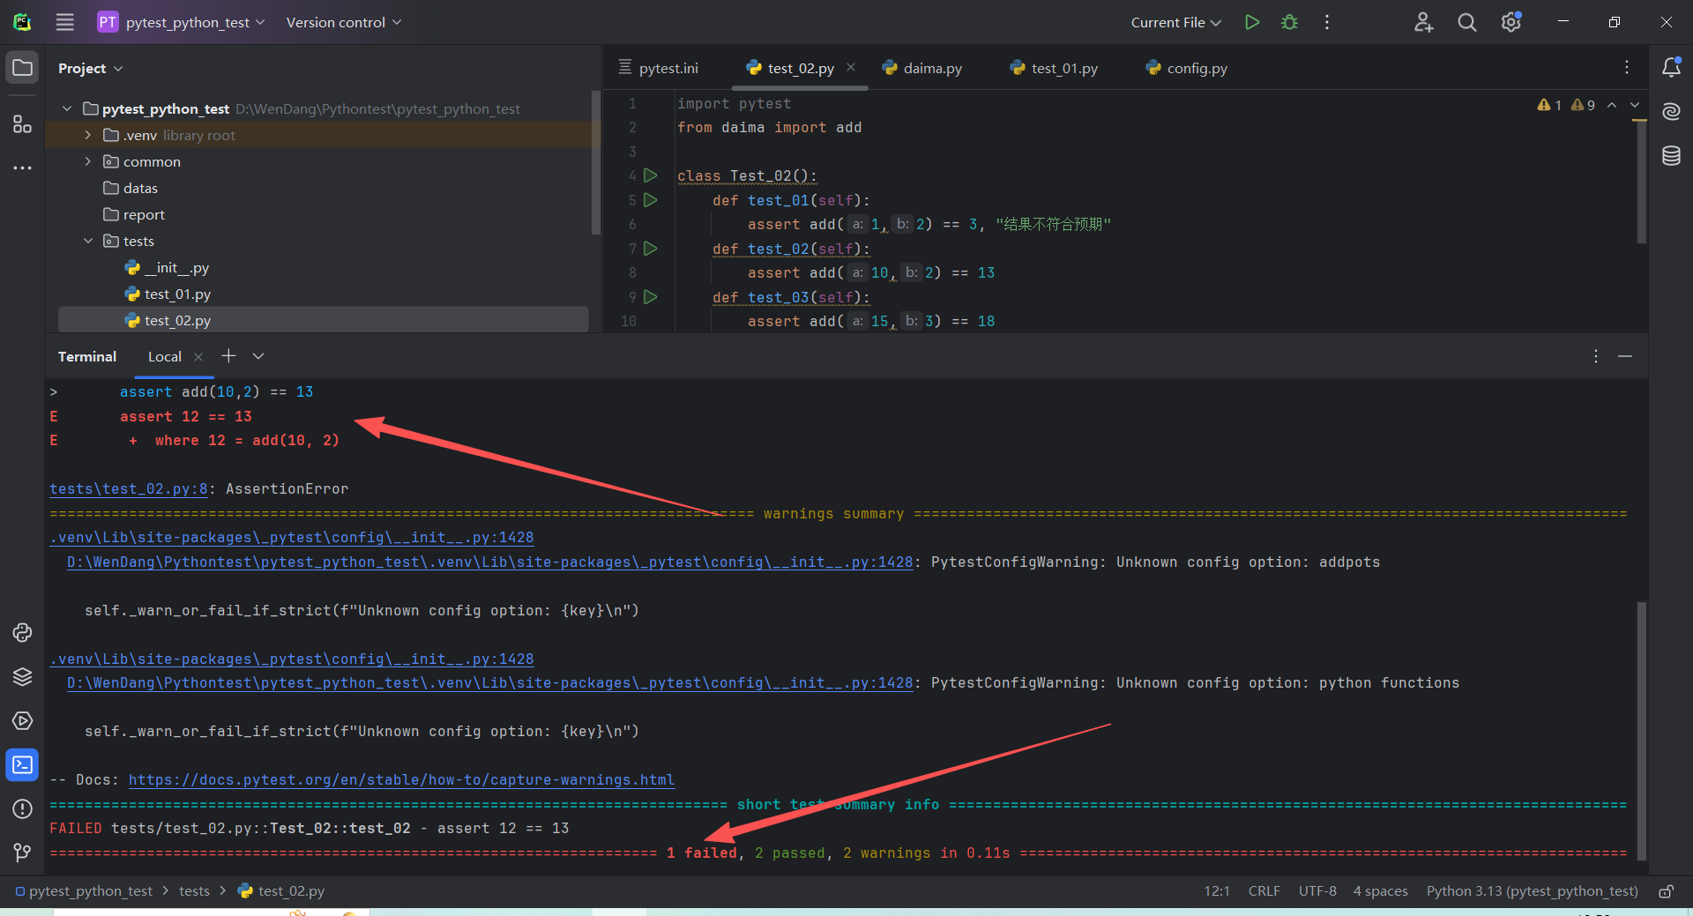Change CRLF line separator
This screenshot has height=916, width=1693.
coord(1264,891)
